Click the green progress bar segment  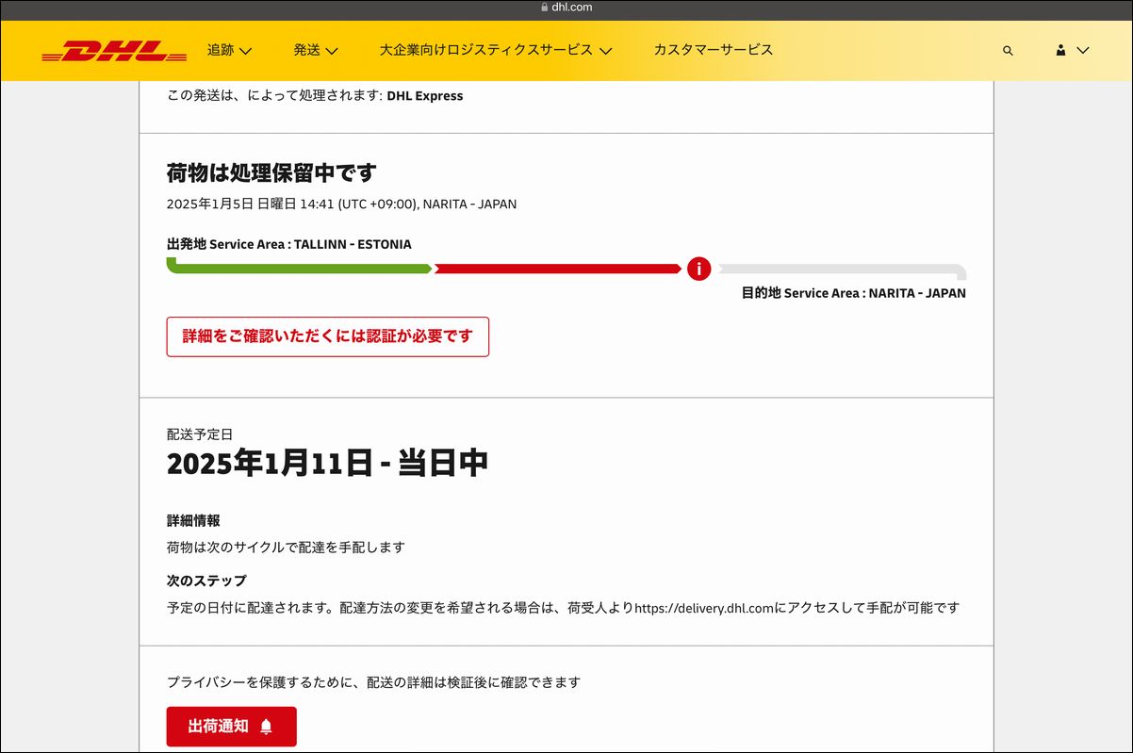click(x=299, y=267)
